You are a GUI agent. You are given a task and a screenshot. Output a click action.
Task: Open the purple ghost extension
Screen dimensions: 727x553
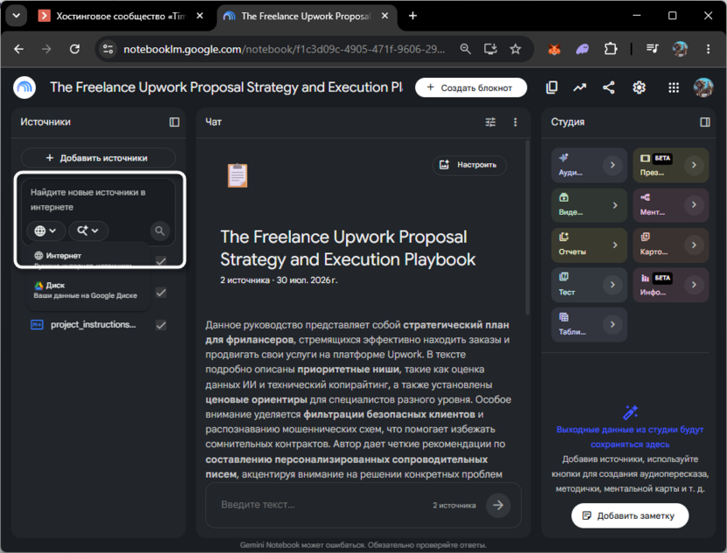pyautogui.click(x=582, y=49)
